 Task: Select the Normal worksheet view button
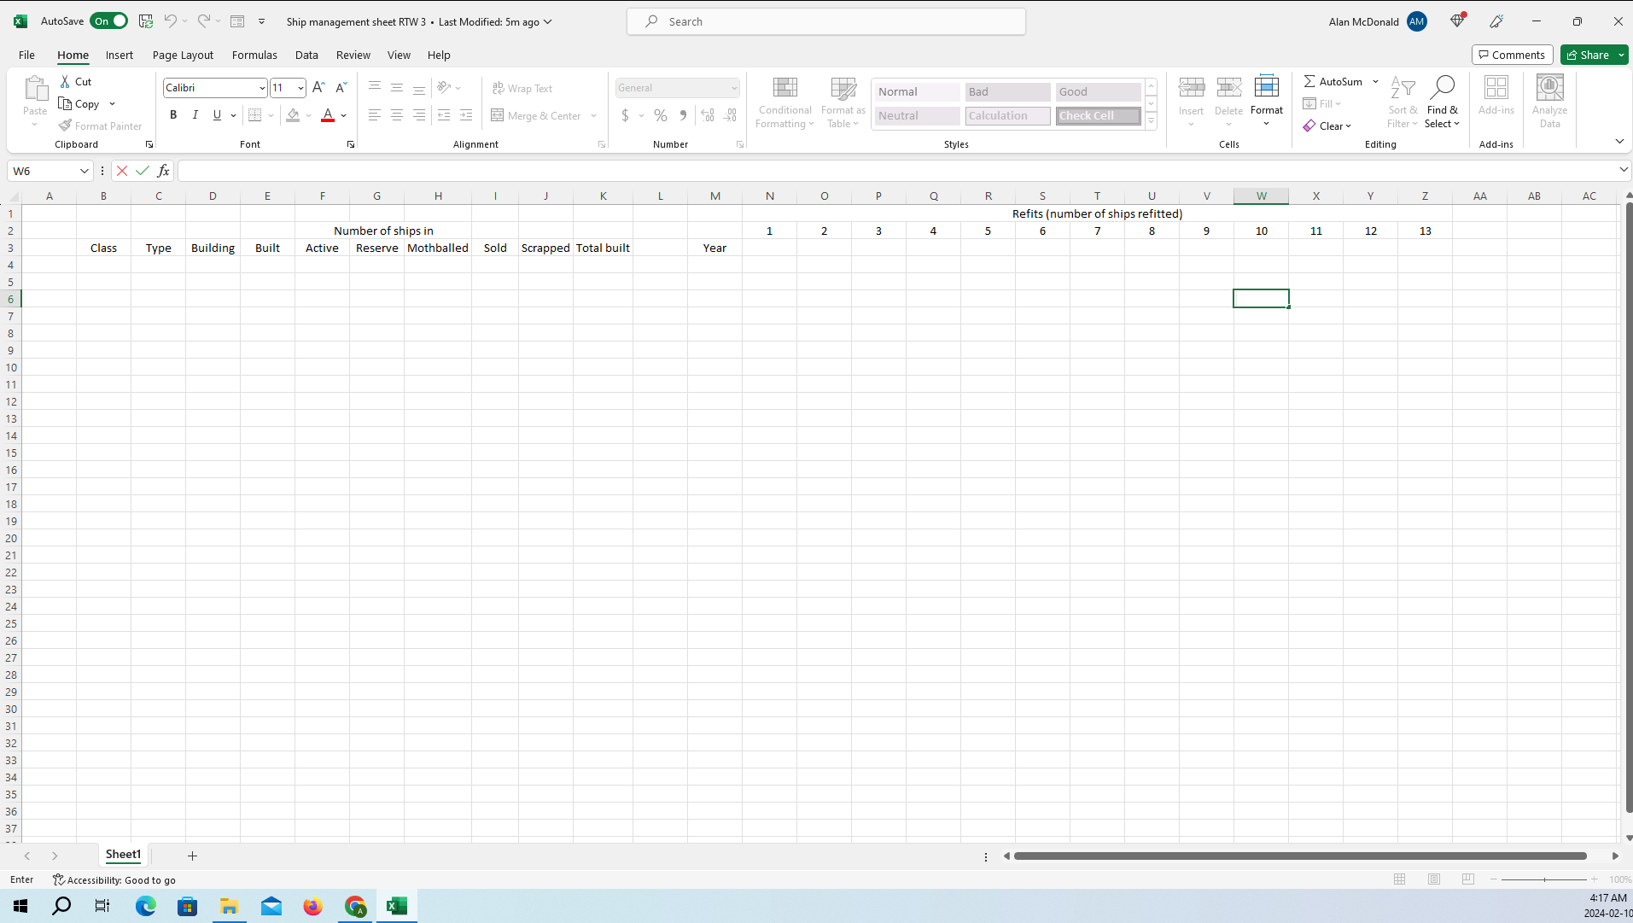coord(1400,879)
